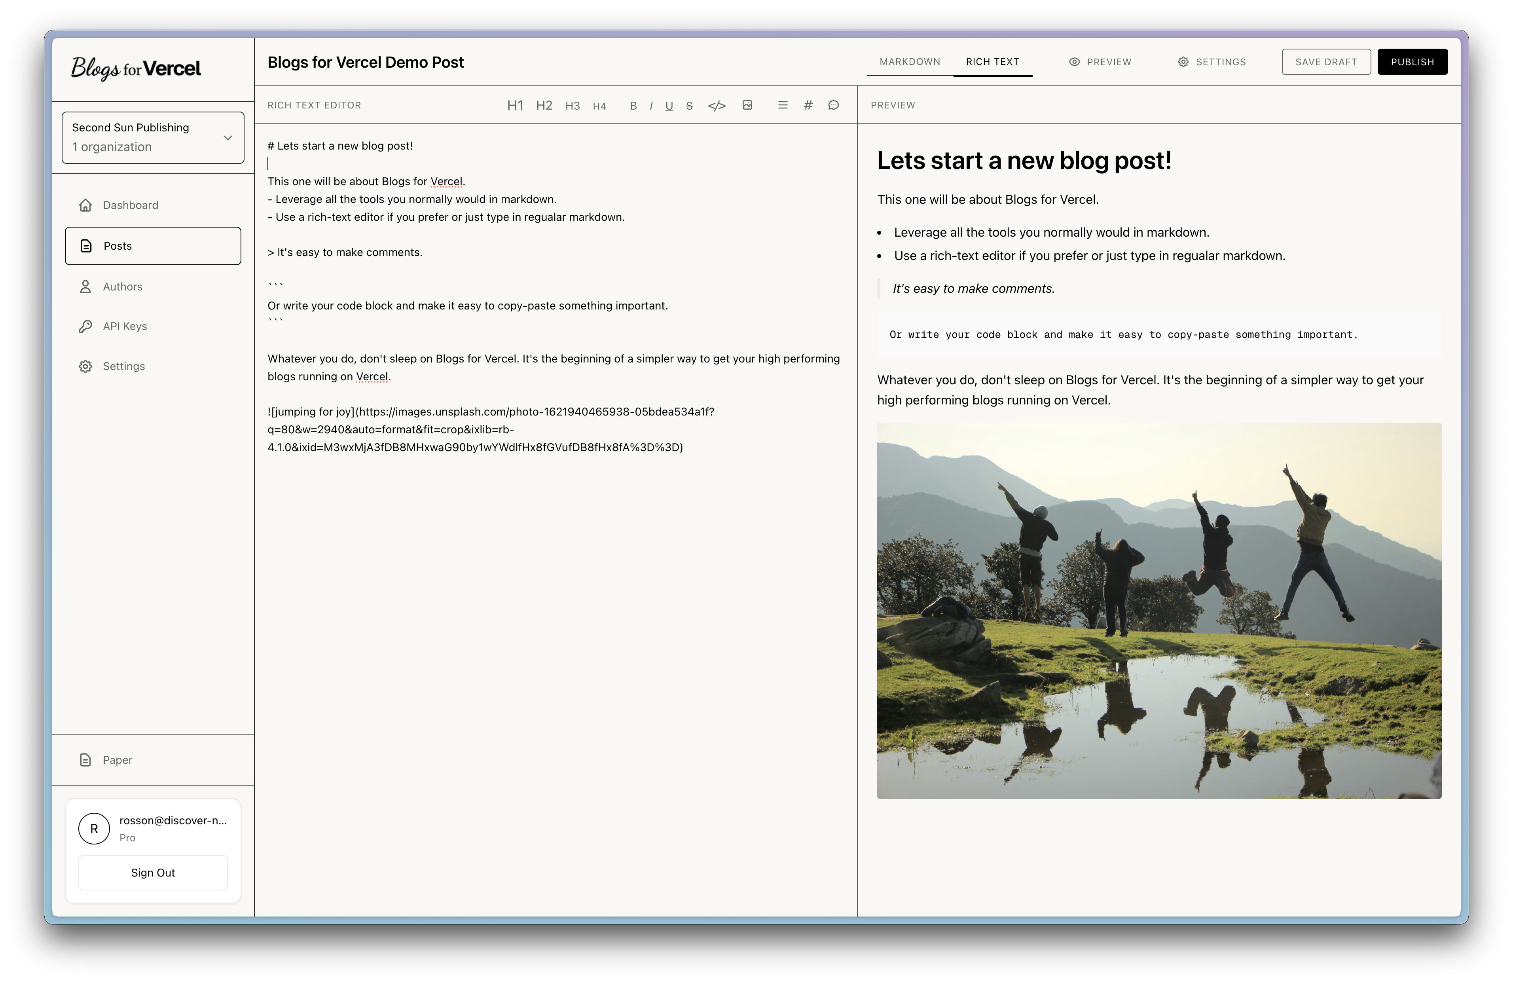Insert an image using the image toolbar icon

[748, 105]
